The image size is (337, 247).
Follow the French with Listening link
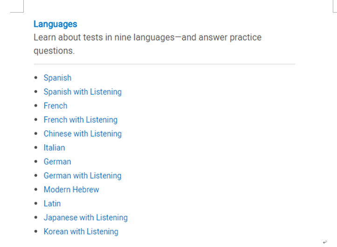80,120
